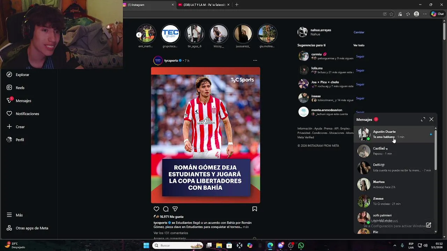Share the tycsports post via send icon
Screen dimensions: 447x251
tap(175, 209)
